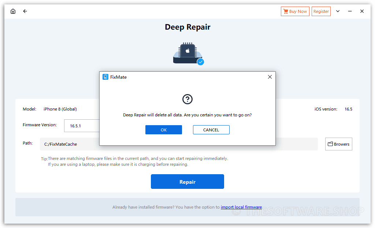Go to the home screen icon
Image resolution: width=375 pixels, height=228 pixels.
(13, 11)
